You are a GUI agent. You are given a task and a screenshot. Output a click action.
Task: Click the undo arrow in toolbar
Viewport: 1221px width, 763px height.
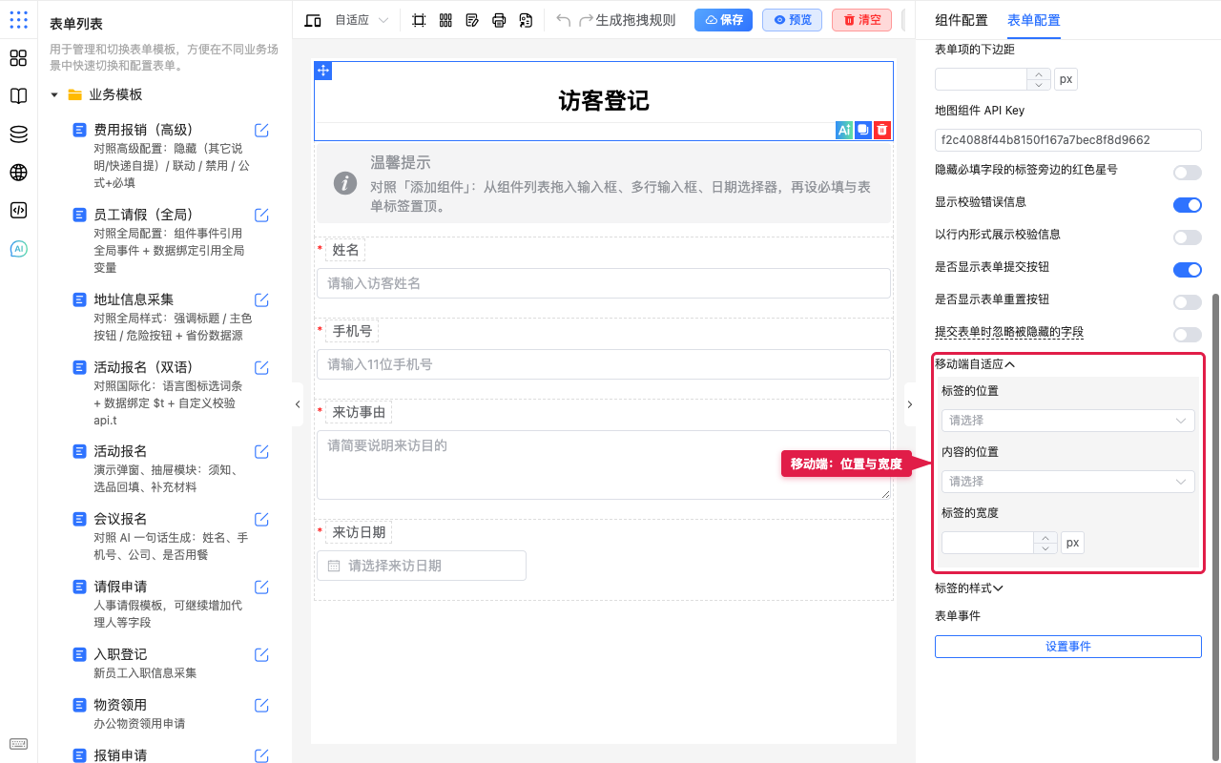pos(564,20)
